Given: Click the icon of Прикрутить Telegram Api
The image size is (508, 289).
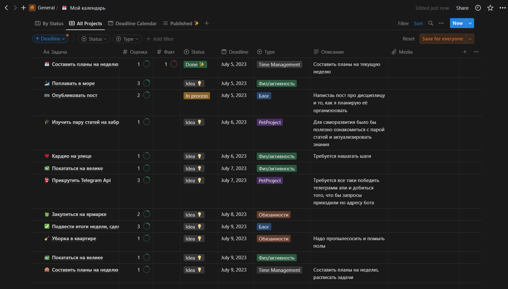Looking at the screenshot, I should point(47,181).
